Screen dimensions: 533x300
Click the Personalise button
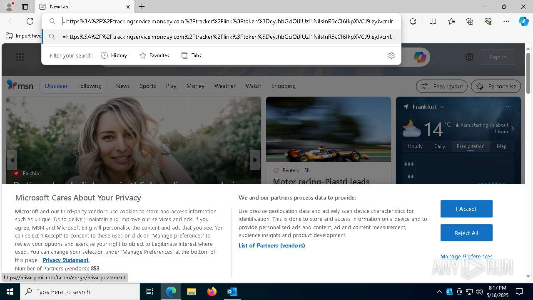coord(496,86)
